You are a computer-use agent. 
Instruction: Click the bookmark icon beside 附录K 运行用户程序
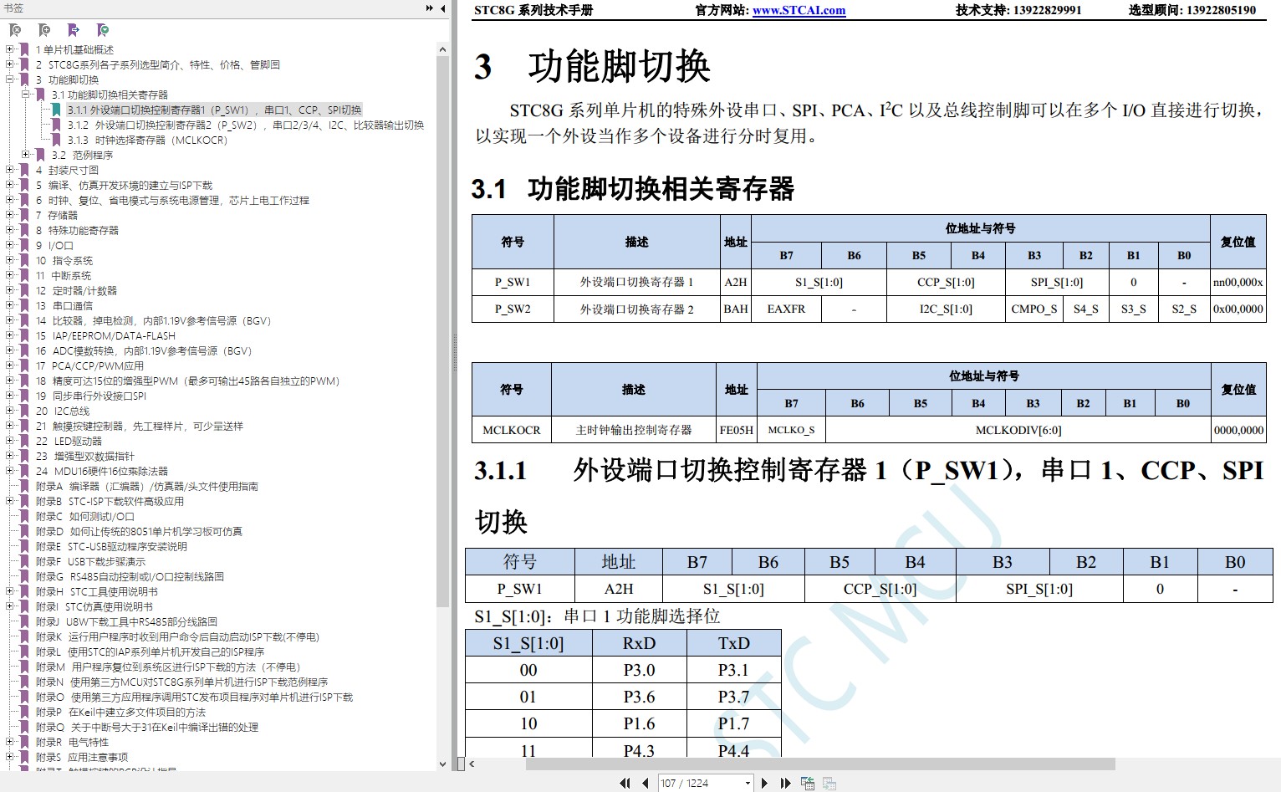(24, 636)
